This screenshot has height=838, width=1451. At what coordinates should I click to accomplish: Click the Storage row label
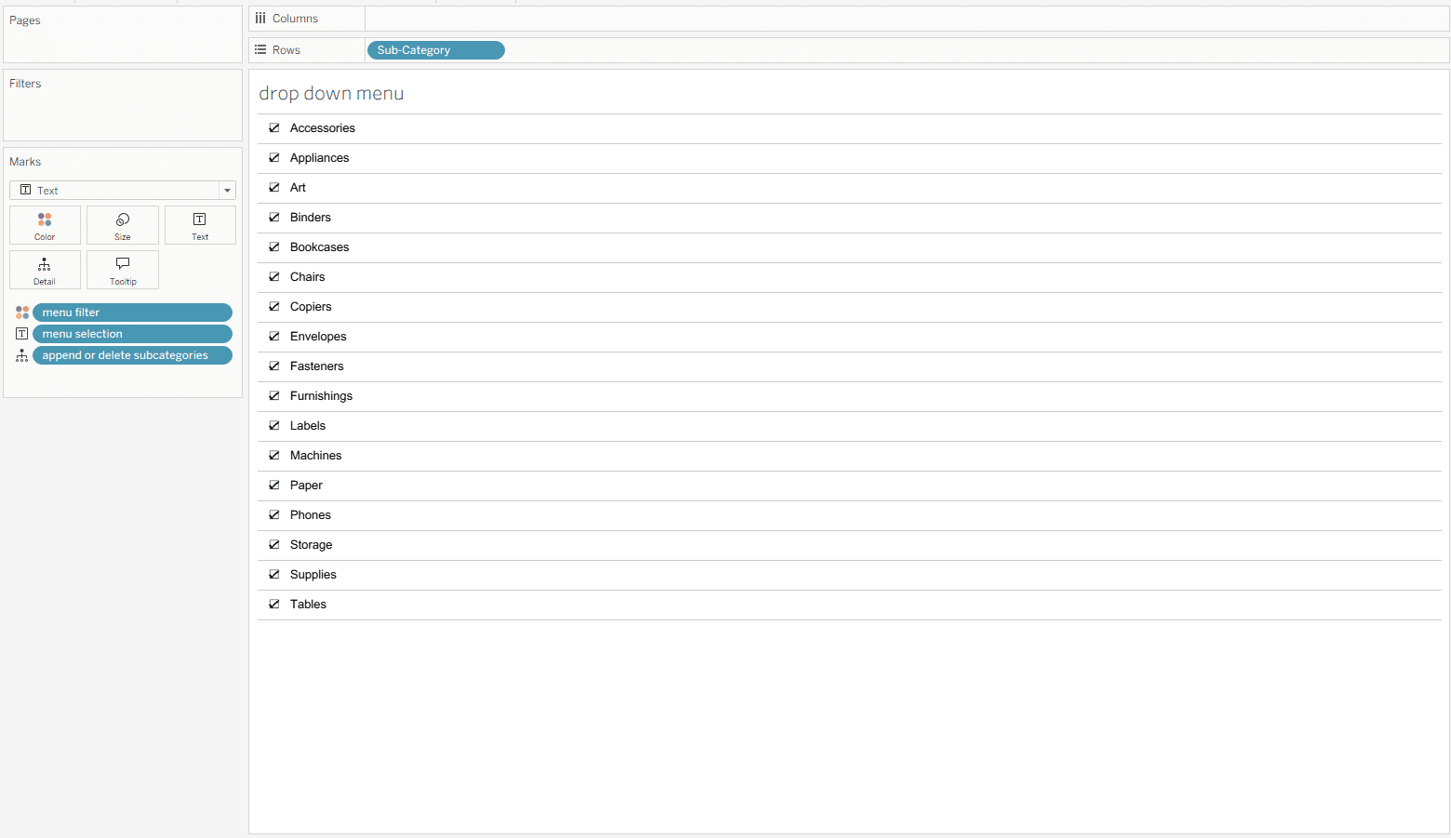[x=311, y=545]
